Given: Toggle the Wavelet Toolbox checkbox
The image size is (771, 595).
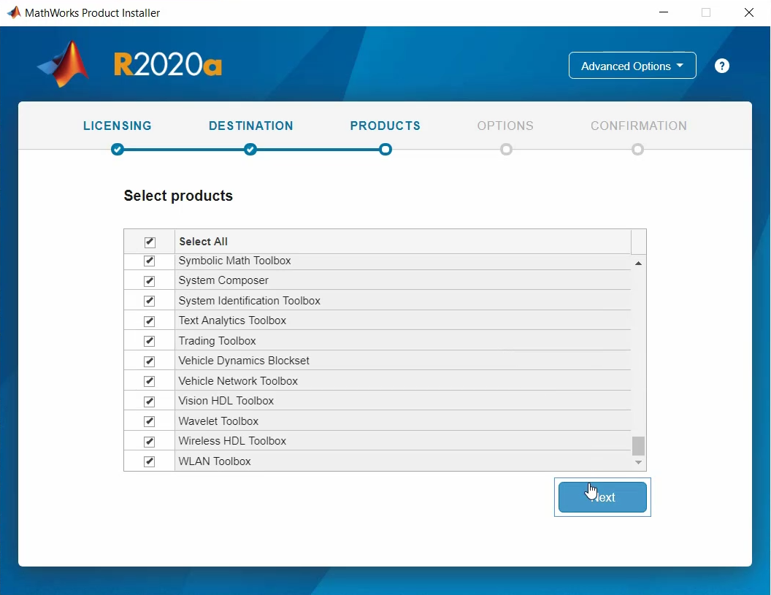Looking at the screenshot, I should click(150, 421).
